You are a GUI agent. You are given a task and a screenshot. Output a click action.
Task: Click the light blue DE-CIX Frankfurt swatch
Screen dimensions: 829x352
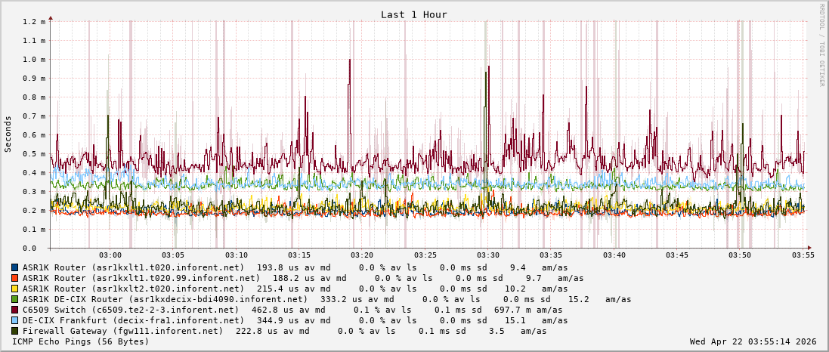[x=15, y=320]
